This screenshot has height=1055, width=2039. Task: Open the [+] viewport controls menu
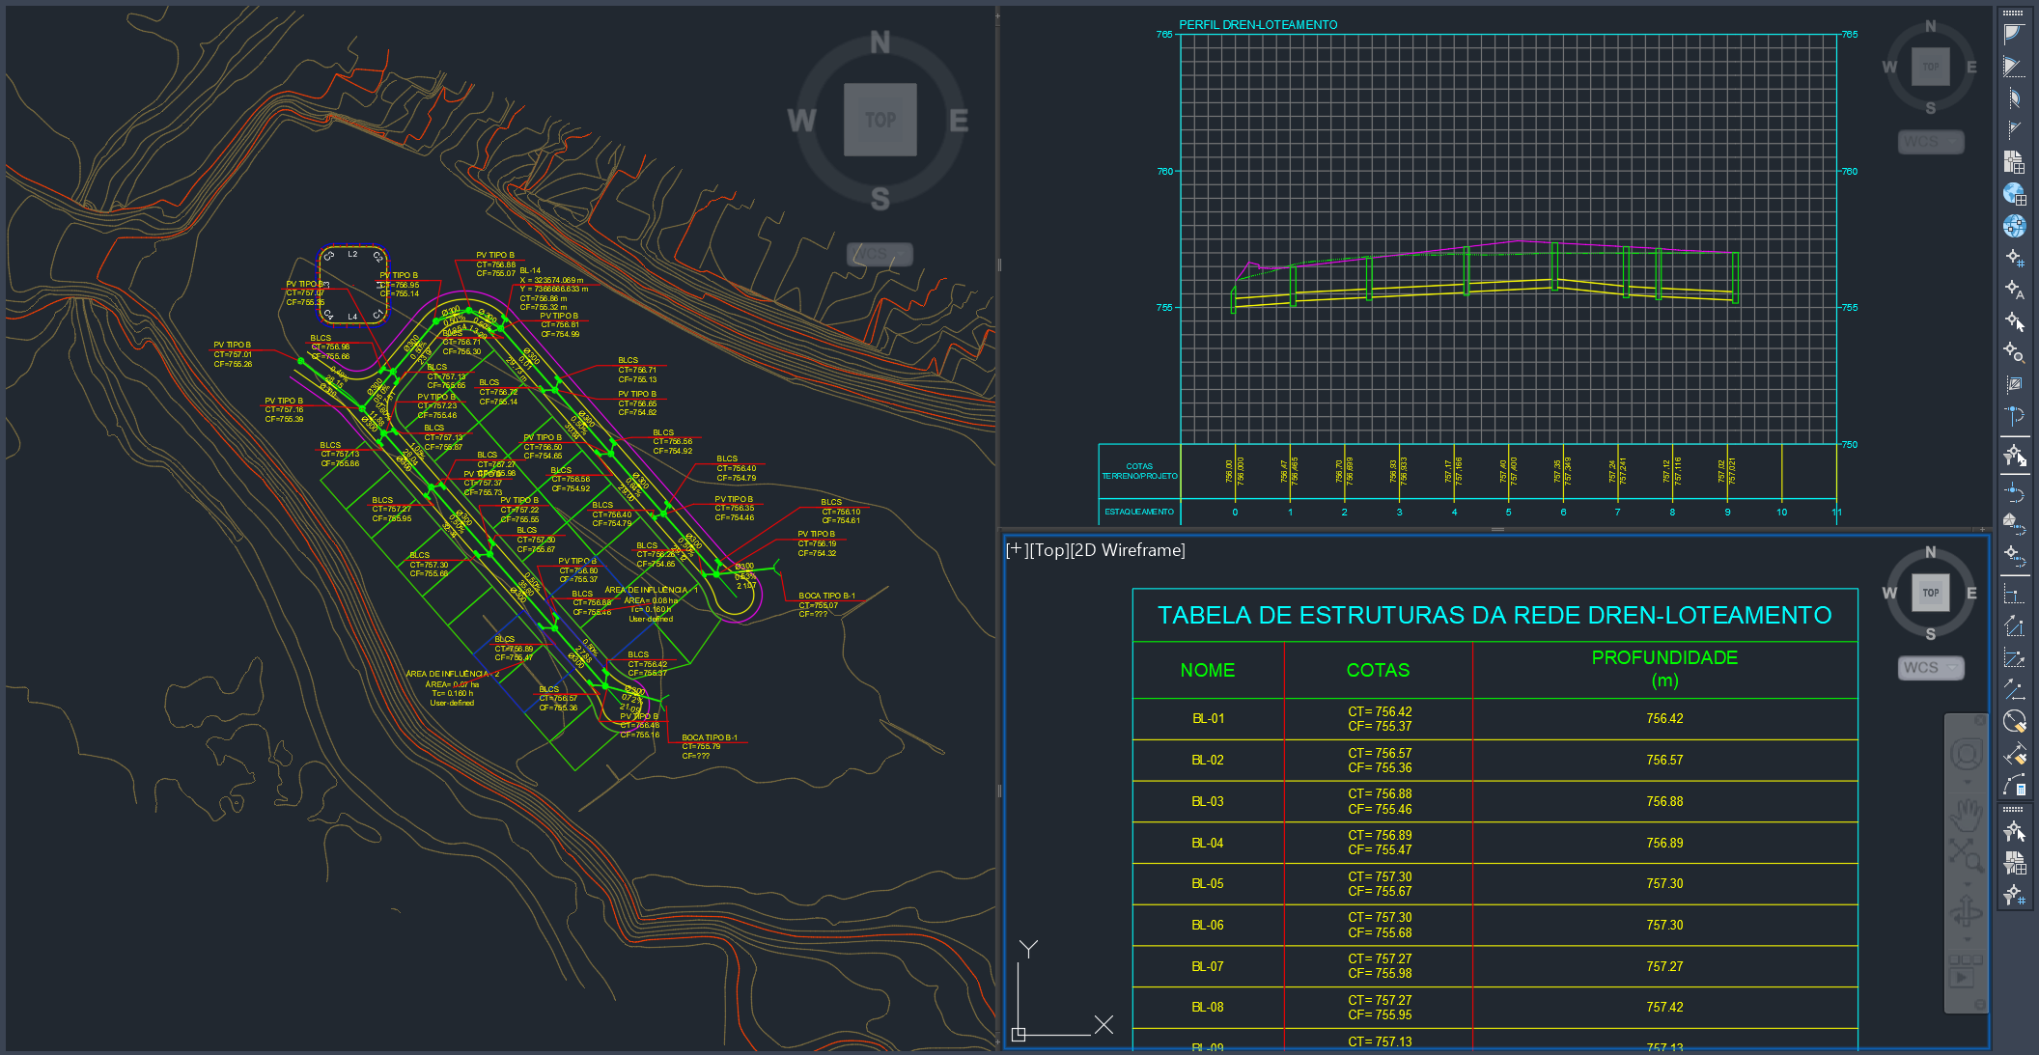coord(1016,550)
